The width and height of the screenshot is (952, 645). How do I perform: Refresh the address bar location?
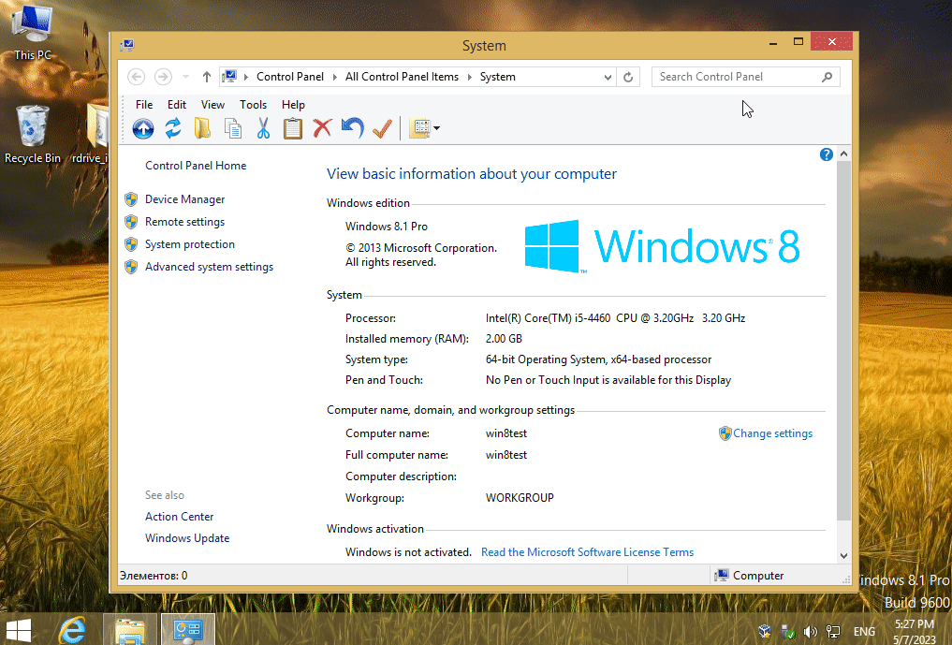(628, 77)
